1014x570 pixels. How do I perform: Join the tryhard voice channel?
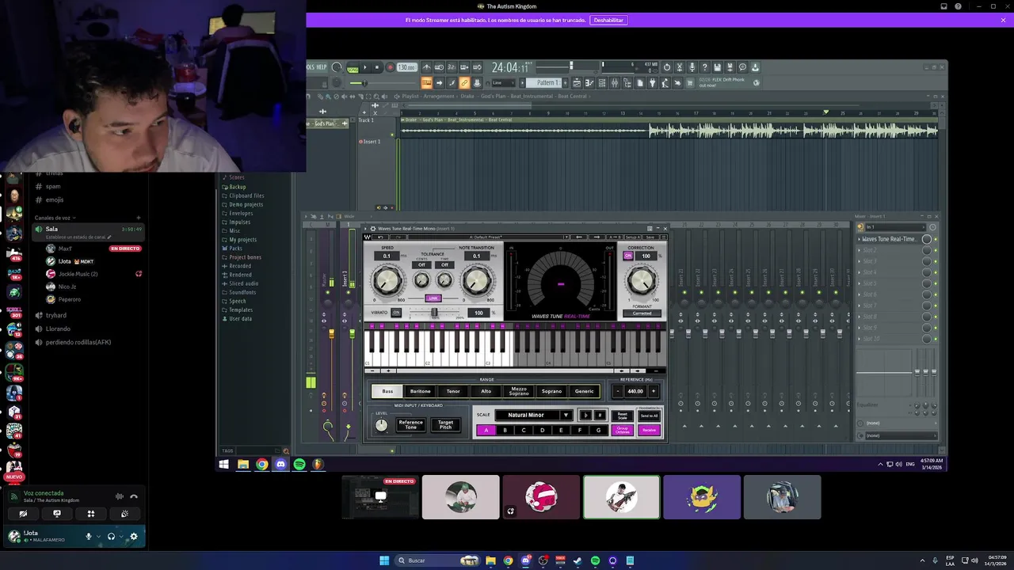[x=55, y=315]
